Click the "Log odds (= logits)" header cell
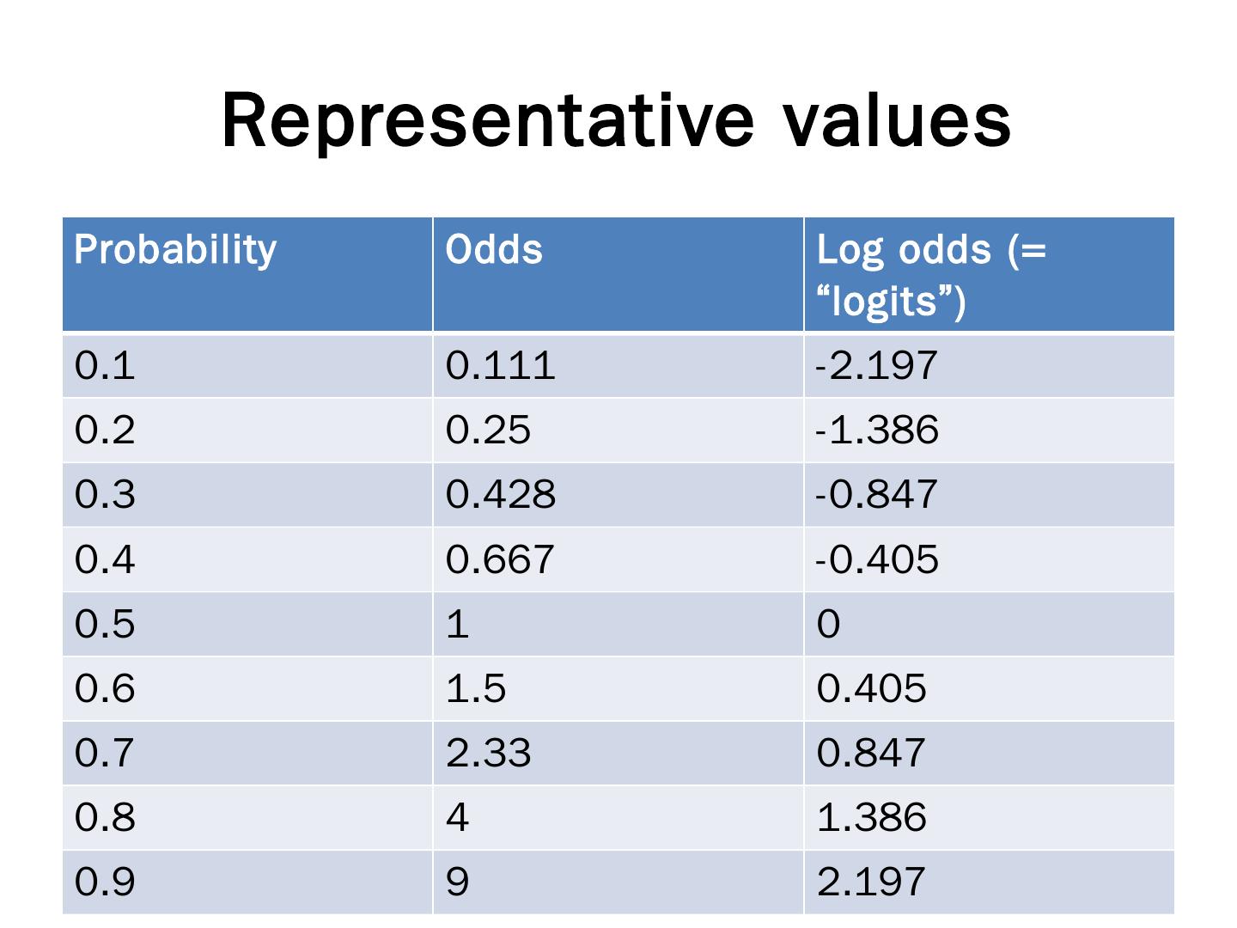 989,275
